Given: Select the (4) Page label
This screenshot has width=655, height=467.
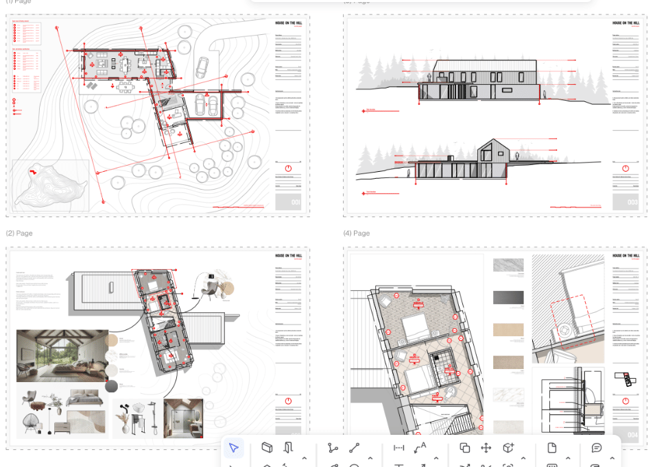Looking at the screenshot, I should (357, 233).
